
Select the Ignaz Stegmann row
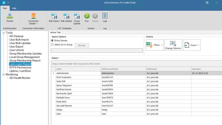pos(137,85)
